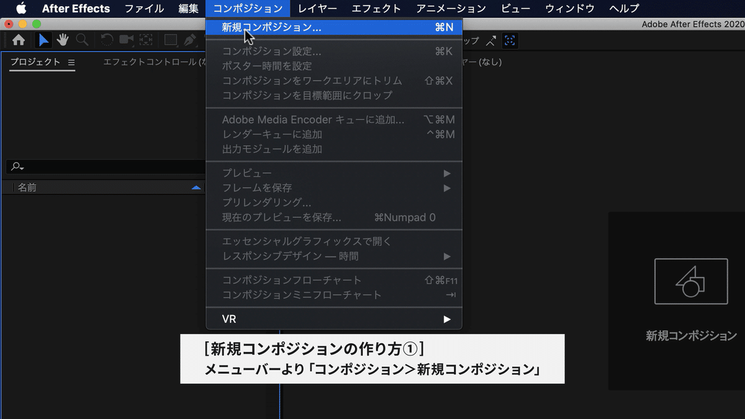745x419 pixels.
Task: Open the ビュー menu
Action: coord(515,9)
